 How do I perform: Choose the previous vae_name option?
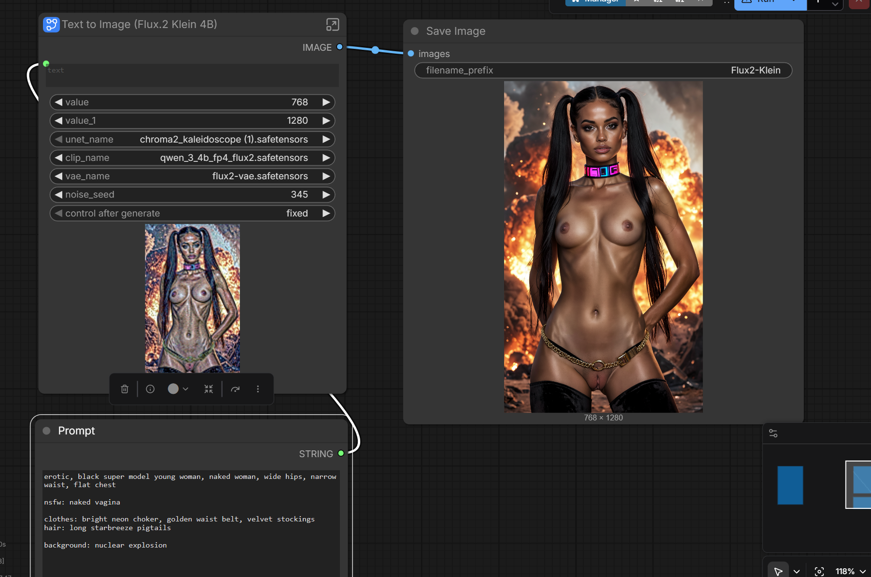(x=58, y=176)
